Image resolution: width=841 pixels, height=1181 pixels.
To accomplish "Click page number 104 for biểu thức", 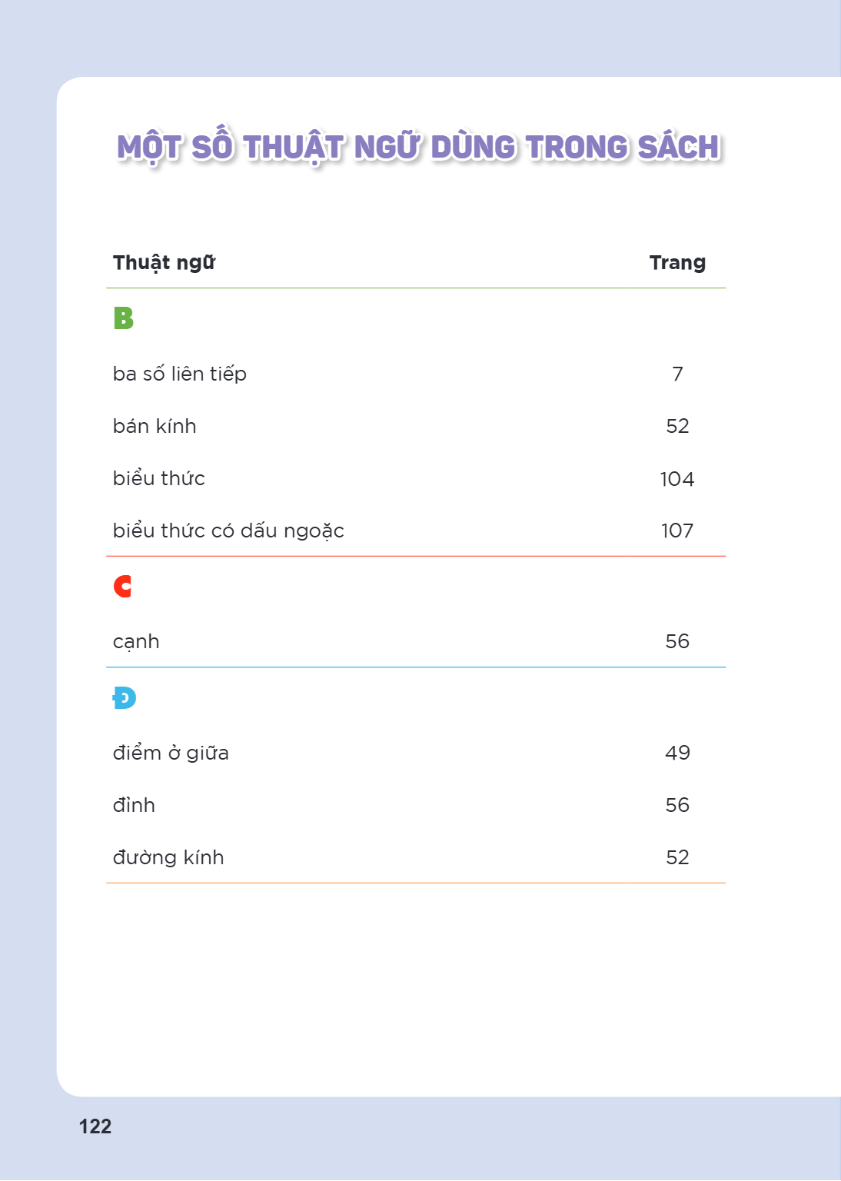I will click(x=677, y=479).
